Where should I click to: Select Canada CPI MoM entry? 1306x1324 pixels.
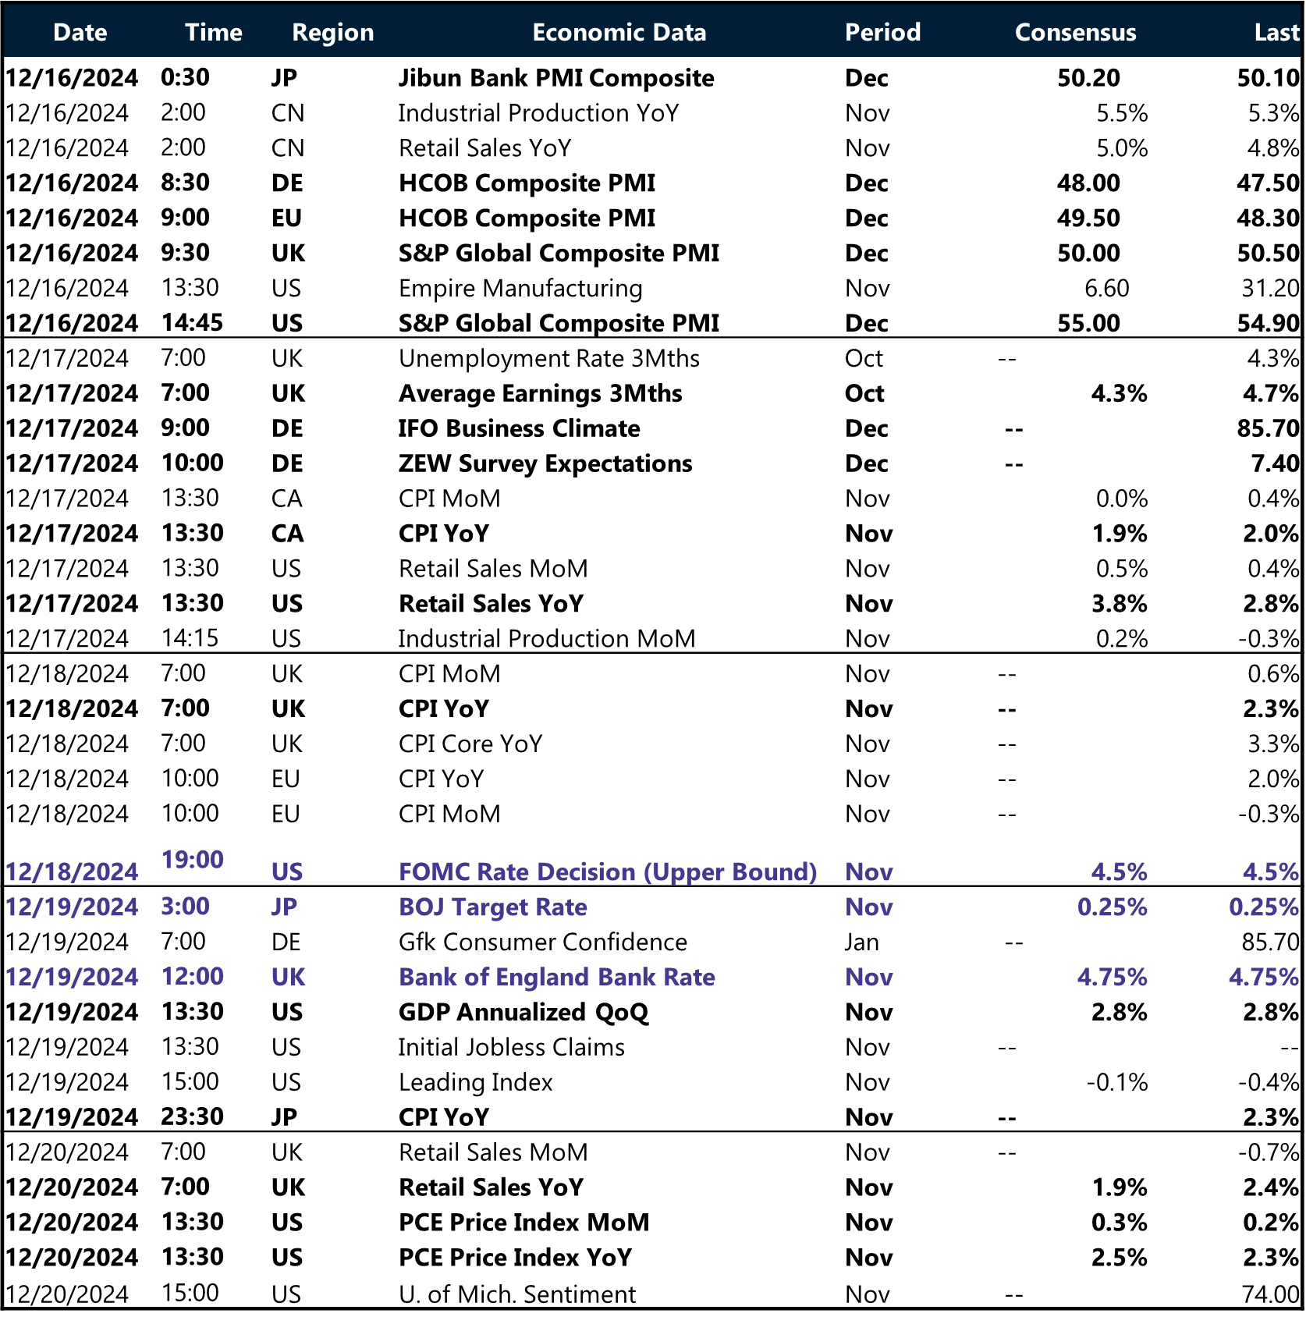(449, 499)
